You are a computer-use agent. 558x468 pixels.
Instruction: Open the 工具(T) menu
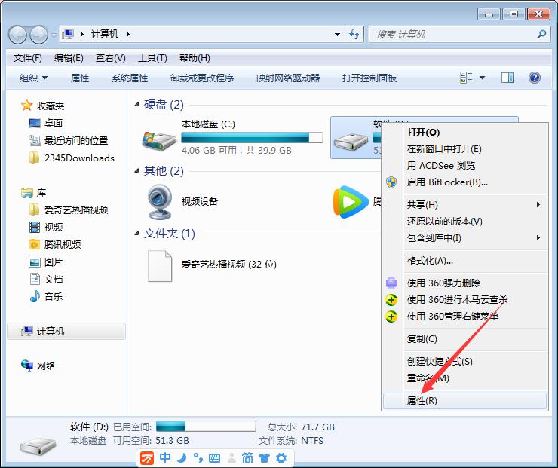pyautogui.click(x=152, y=57)
